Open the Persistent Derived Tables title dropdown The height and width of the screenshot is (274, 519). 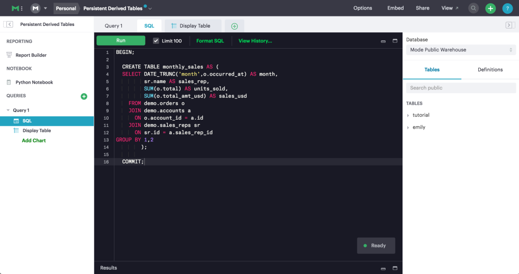tap(150, 8)
